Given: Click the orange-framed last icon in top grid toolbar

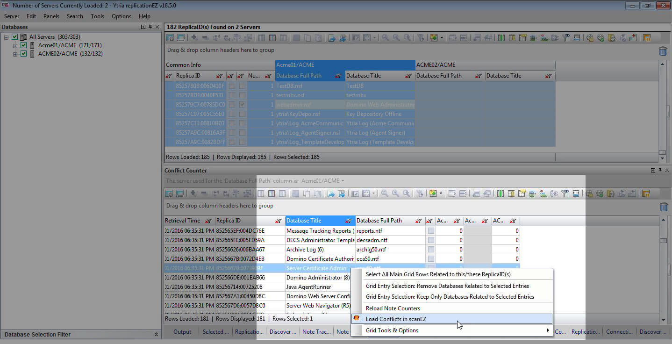Looking at the screenshot, I should click(x=647, y=38).
